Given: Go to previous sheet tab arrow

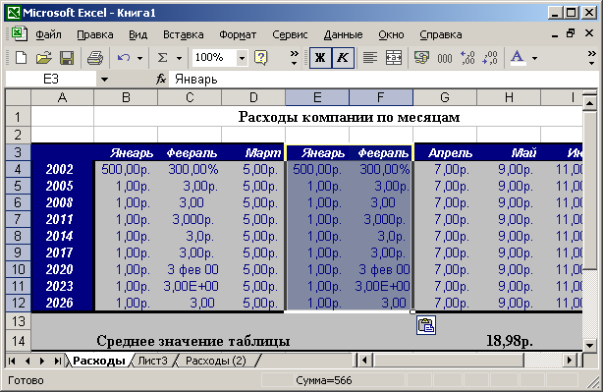Looking at the screenshot, I should 27,361.
